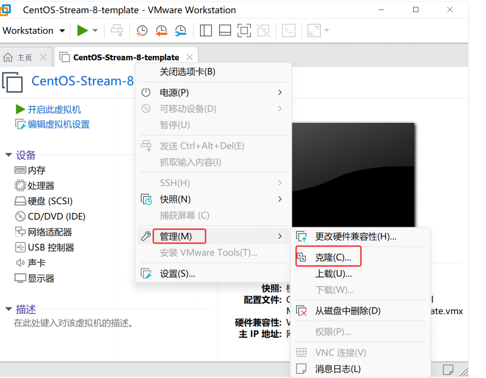Image resolution: width=486 pixels, height=378 pixels.
Task: Collapse the 设备 section
Action: [x=8, y=154]
